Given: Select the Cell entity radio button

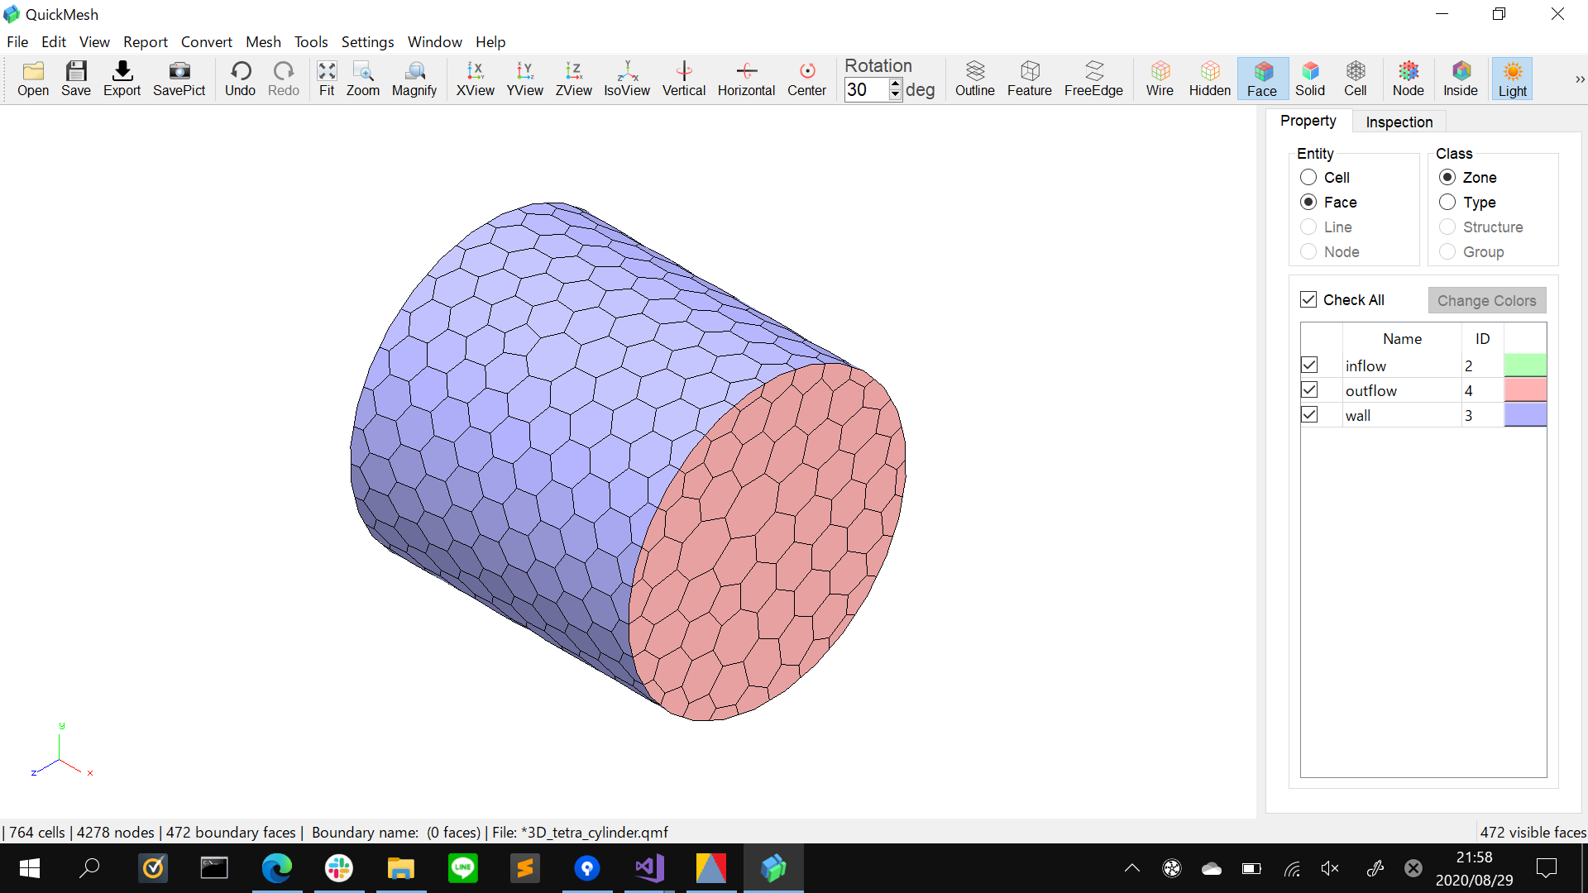Looking at the screenshot, I should 1308,177.
